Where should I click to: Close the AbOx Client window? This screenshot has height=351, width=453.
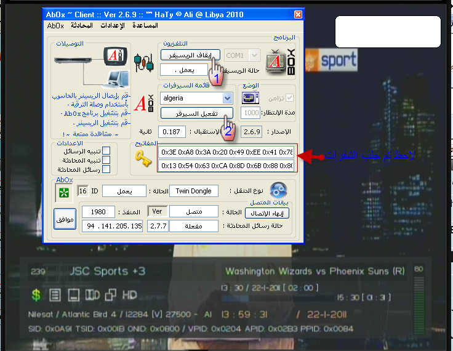point(298,14)
